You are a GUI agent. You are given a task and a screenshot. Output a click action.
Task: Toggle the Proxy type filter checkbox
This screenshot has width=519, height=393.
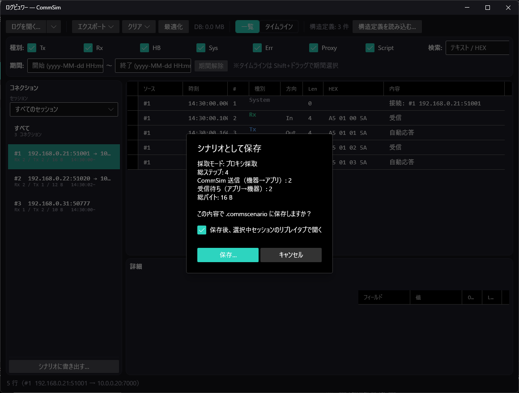pos(314,48)
